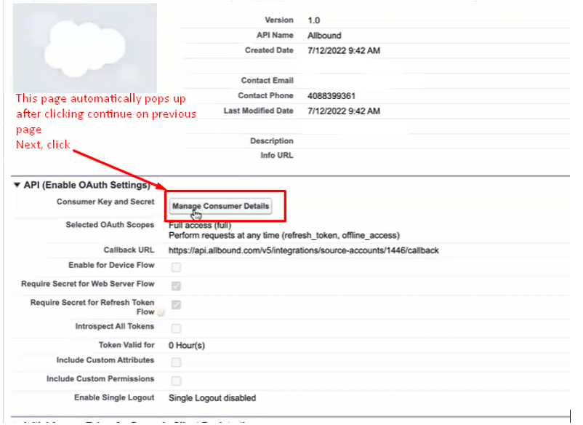583x425 pixels.
Task: Toggle the Enable for Device Flow checkbox
Action: click(x=176, y=267)
